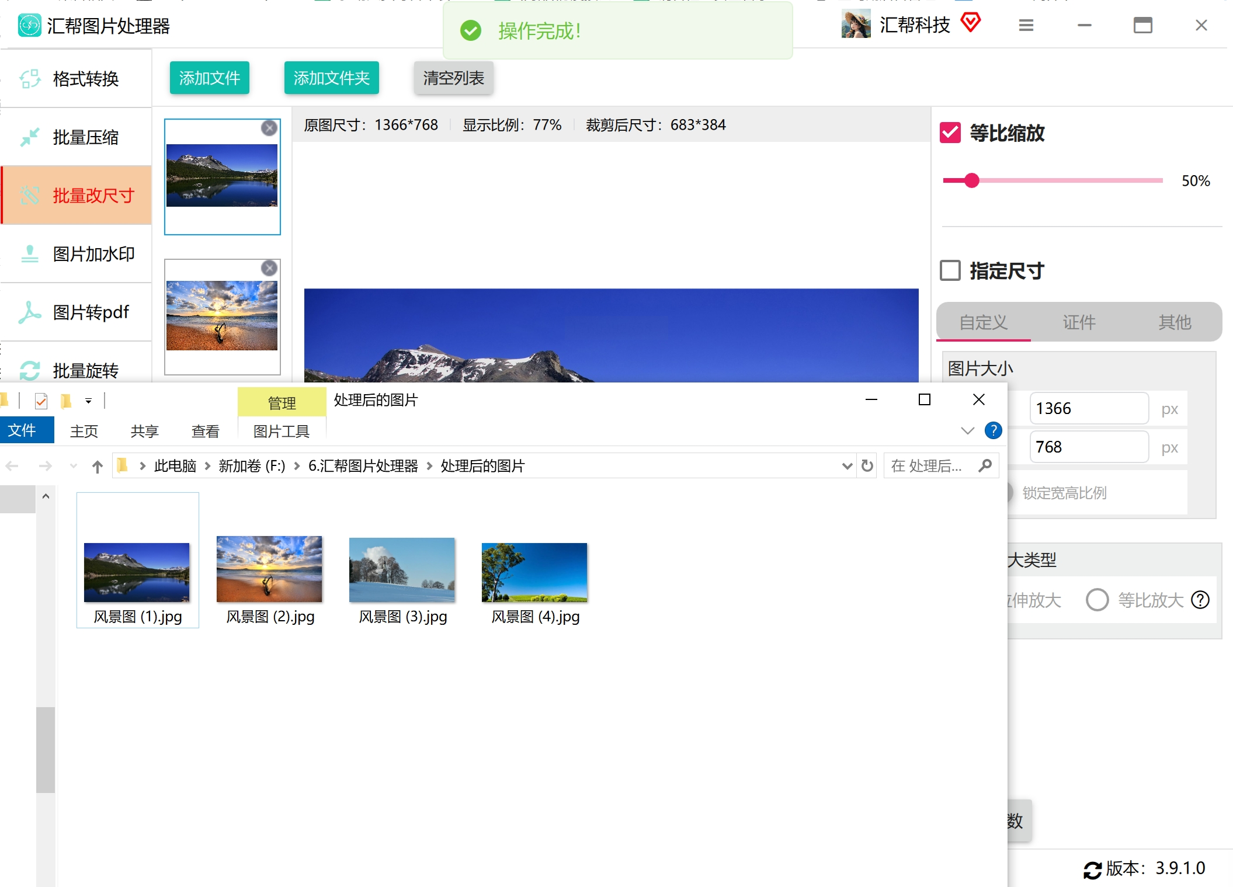The width and height of the screenshot is (1233, 887).
Task: Expand the Explorer ribbon chevron
Action: (967, 430)
